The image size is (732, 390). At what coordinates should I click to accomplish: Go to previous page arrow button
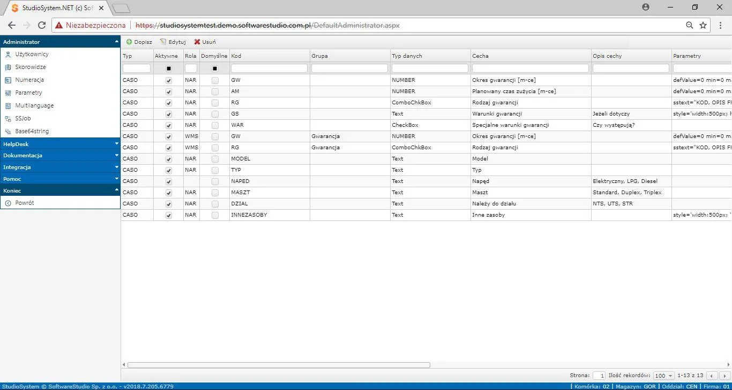click(x=712, y=376)
